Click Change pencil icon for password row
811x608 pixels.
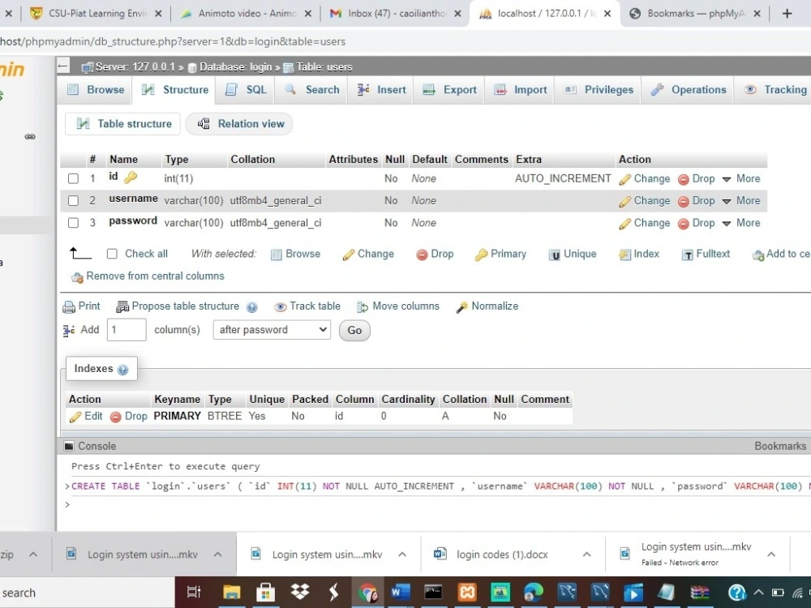(624, 224)
